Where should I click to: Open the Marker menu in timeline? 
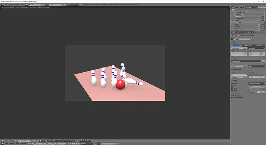(x=12, y=143)
